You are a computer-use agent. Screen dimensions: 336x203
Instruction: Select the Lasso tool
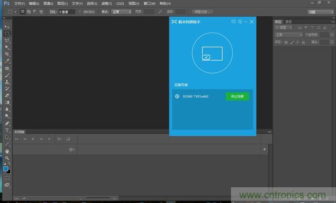7,41
